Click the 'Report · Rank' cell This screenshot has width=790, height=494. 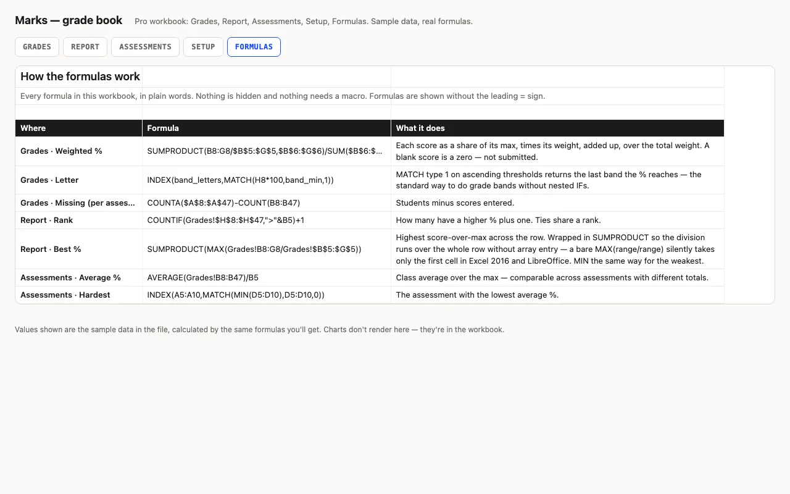pyautogui.click(x=79, y=220)
